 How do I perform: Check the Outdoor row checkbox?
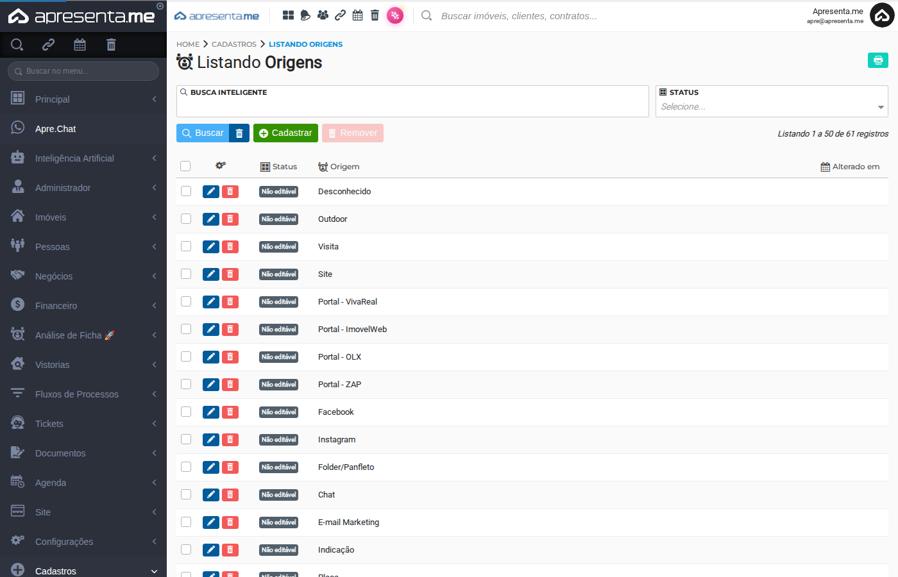point(186,219)
